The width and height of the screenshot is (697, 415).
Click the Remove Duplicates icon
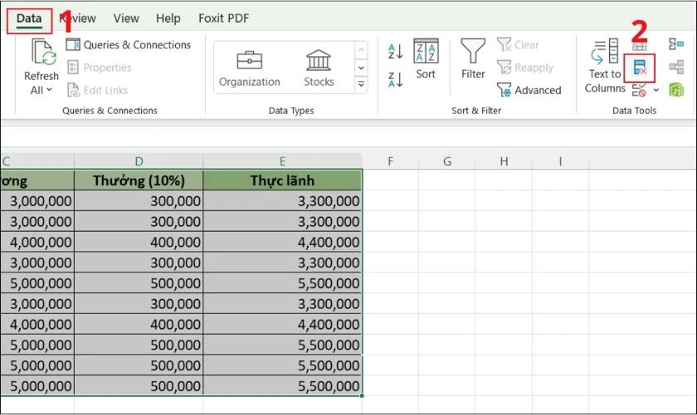pyautogui.click(x=640, y=67)
